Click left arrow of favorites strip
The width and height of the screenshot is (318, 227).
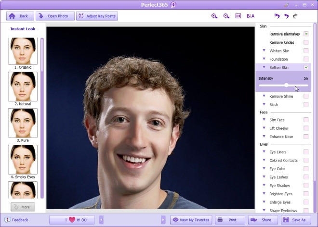(x=101, y=220)
